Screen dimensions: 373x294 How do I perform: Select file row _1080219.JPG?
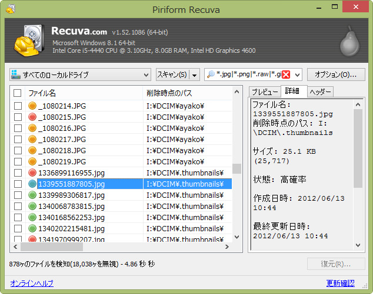click(121, 161)
